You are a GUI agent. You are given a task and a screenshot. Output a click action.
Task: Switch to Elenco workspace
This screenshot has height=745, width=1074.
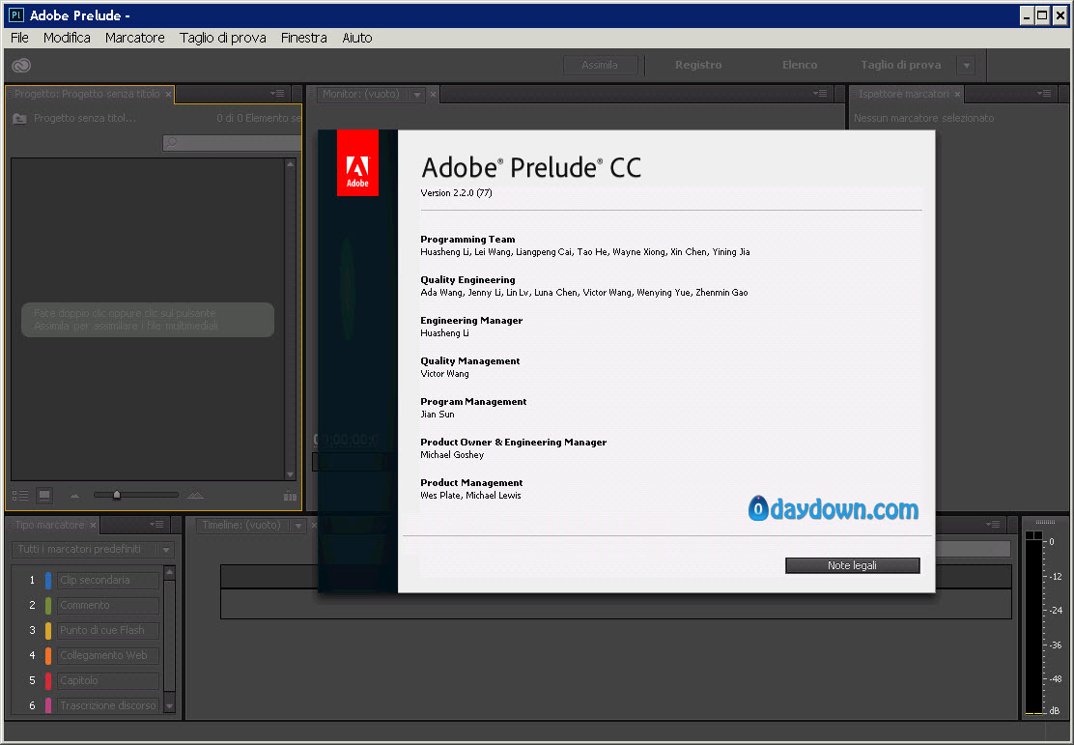pyautogui.click(x=800, y=65)
